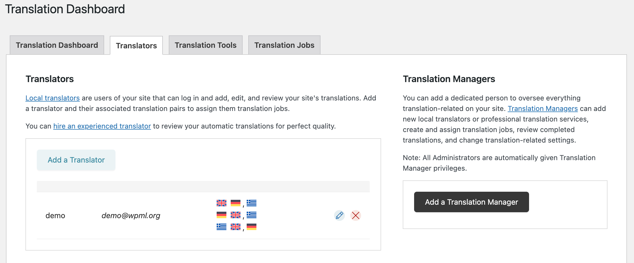Viewport: 634px width, 263px height.
Task: Click the German flag ending the bottom language row
Action: 251,227
